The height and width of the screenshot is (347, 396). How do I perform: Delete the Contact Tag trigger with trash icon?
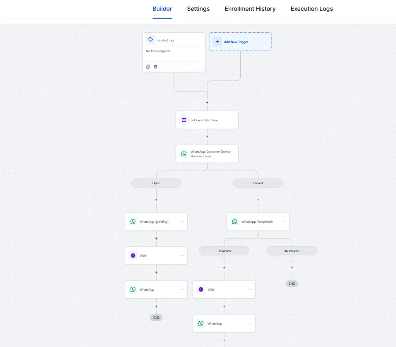tap(155, 67)
